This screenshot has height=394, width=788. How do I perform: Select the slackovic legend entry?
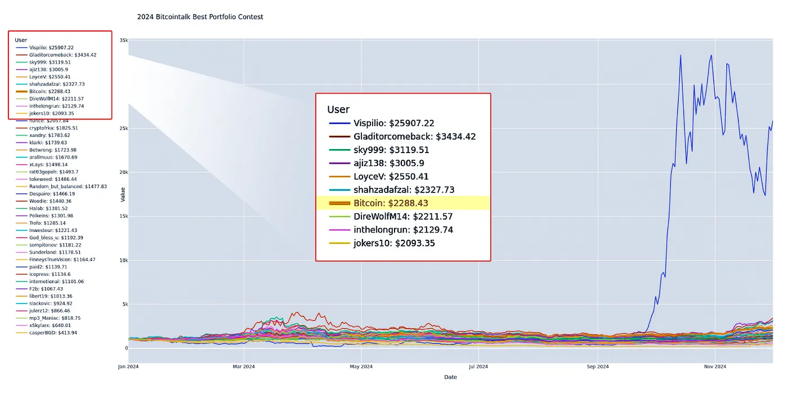click(x=44, y=303)
